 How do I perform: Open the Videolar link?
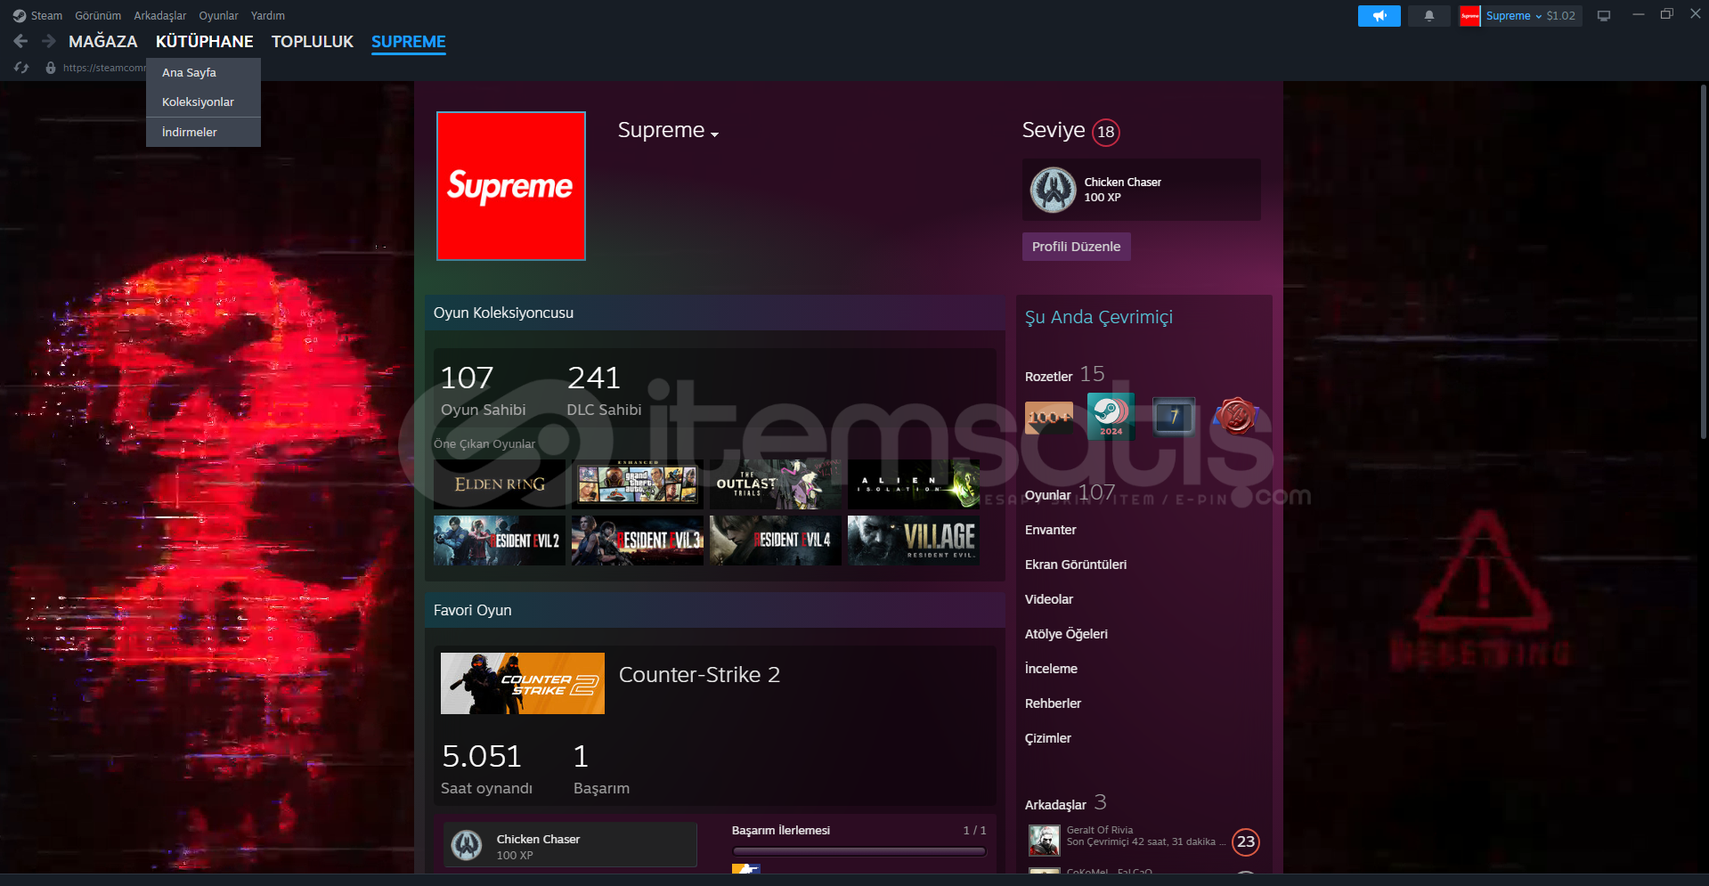coord(1049,599)
